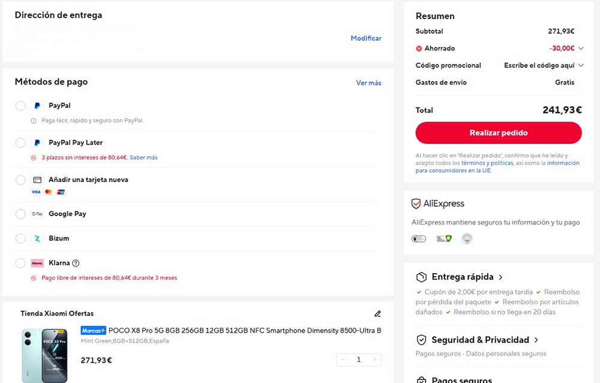This screenshot has width=600, height=383.
Task: Expand the Código promocional chevron
Action: (x=581, y=65)
